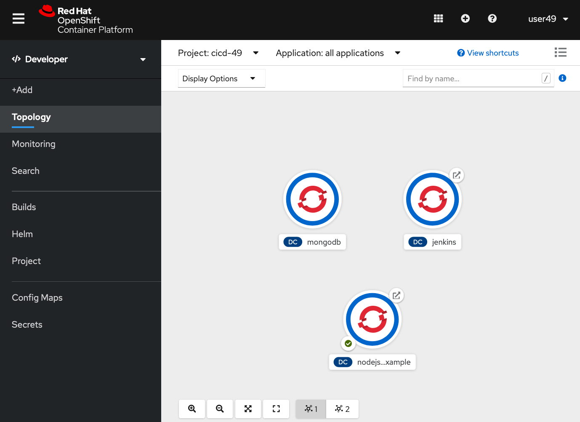This screenshot has height=422, width=580.
Task: Reset the topology view
Action: tap(276, 409)
